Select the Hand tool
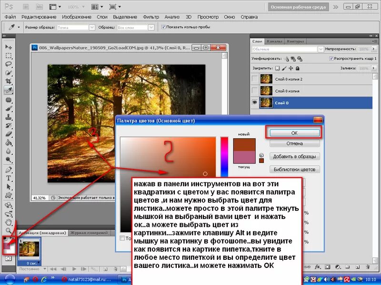This screenshot has width=381, height=285. [9, 222]
